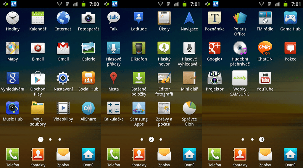Launch Game Hub
The width and height of the screenshot is (303, 168).
click(x=290, y=18)
